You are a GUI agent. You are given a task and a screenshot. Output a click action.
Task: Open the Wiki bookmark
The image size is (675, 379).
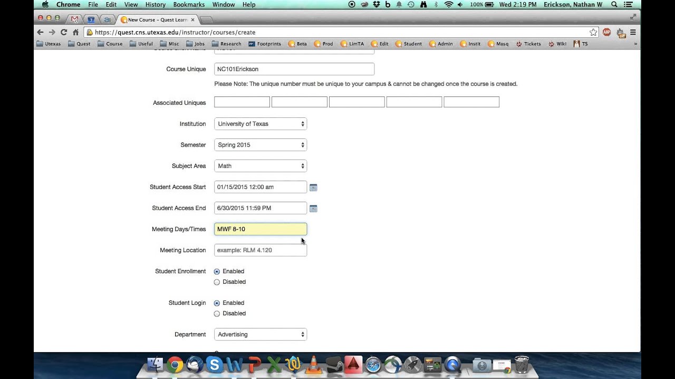557,44
